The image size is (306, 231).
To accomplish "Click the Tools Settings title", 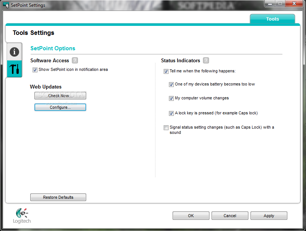I will pyautogui.click(x=33, y=33).
